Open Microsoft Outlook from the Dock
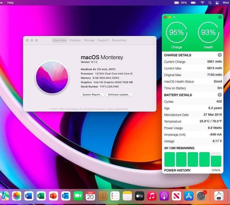Screen dimensions: 230x205 click(x=66, y=196)
